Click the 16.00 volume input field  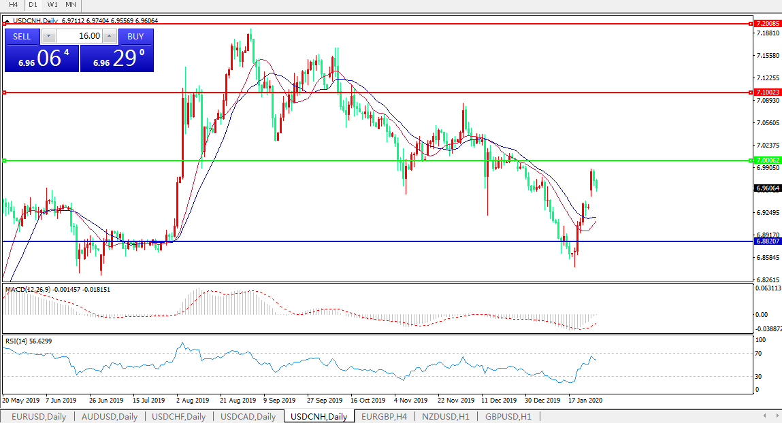[x=79, y=36]
